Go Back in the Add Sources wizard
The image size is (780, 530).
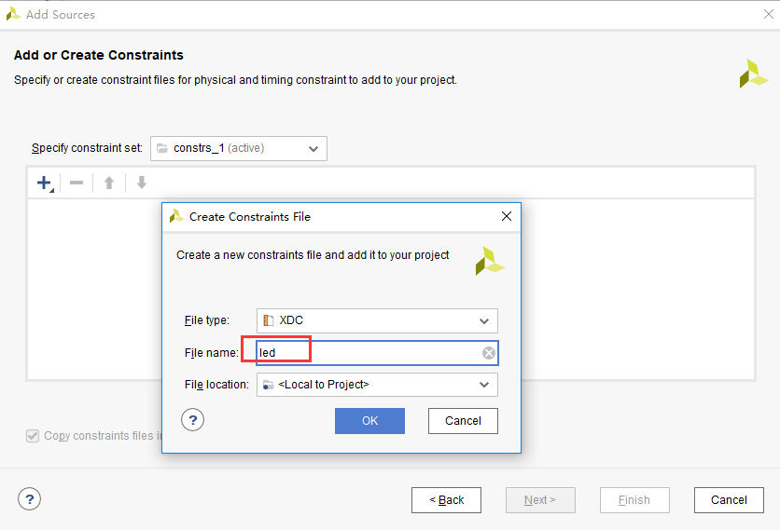[x=446, y=500]
